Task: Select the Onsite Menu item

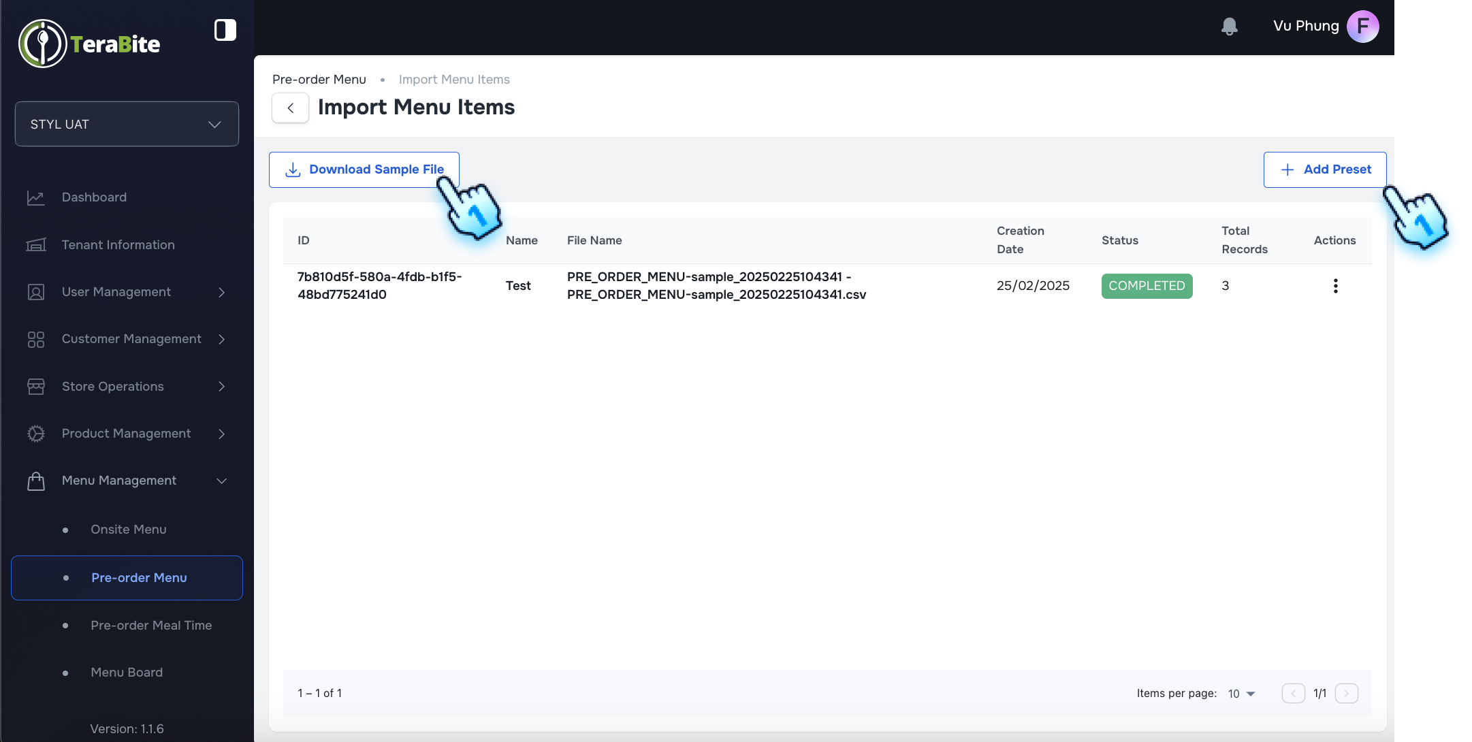Action: [x=128, y=530]
